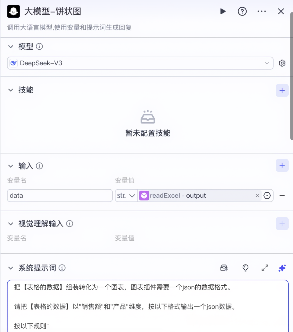Click inside the system prompt text area
Image resolution: width=293 pixels, height=332 pixels.
click(x=148, y=306)
